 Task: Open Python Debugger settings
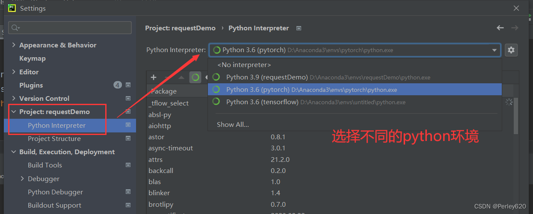tap(55, 192)
